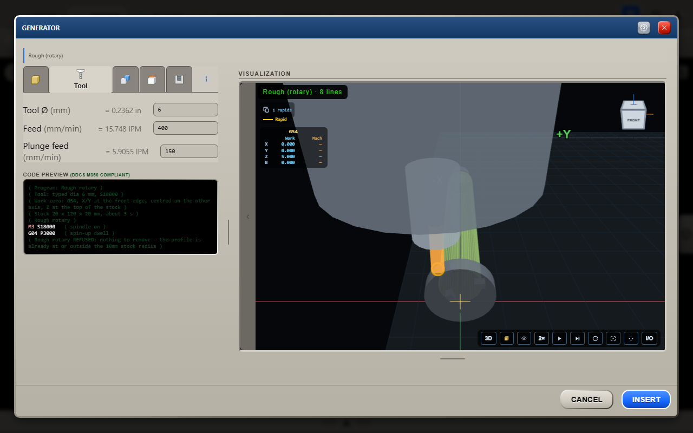Image resolution: width=693 pixels, height=433 pixels.
Task: Click the M3 S18000 code line
Action: tap(42, 226)
